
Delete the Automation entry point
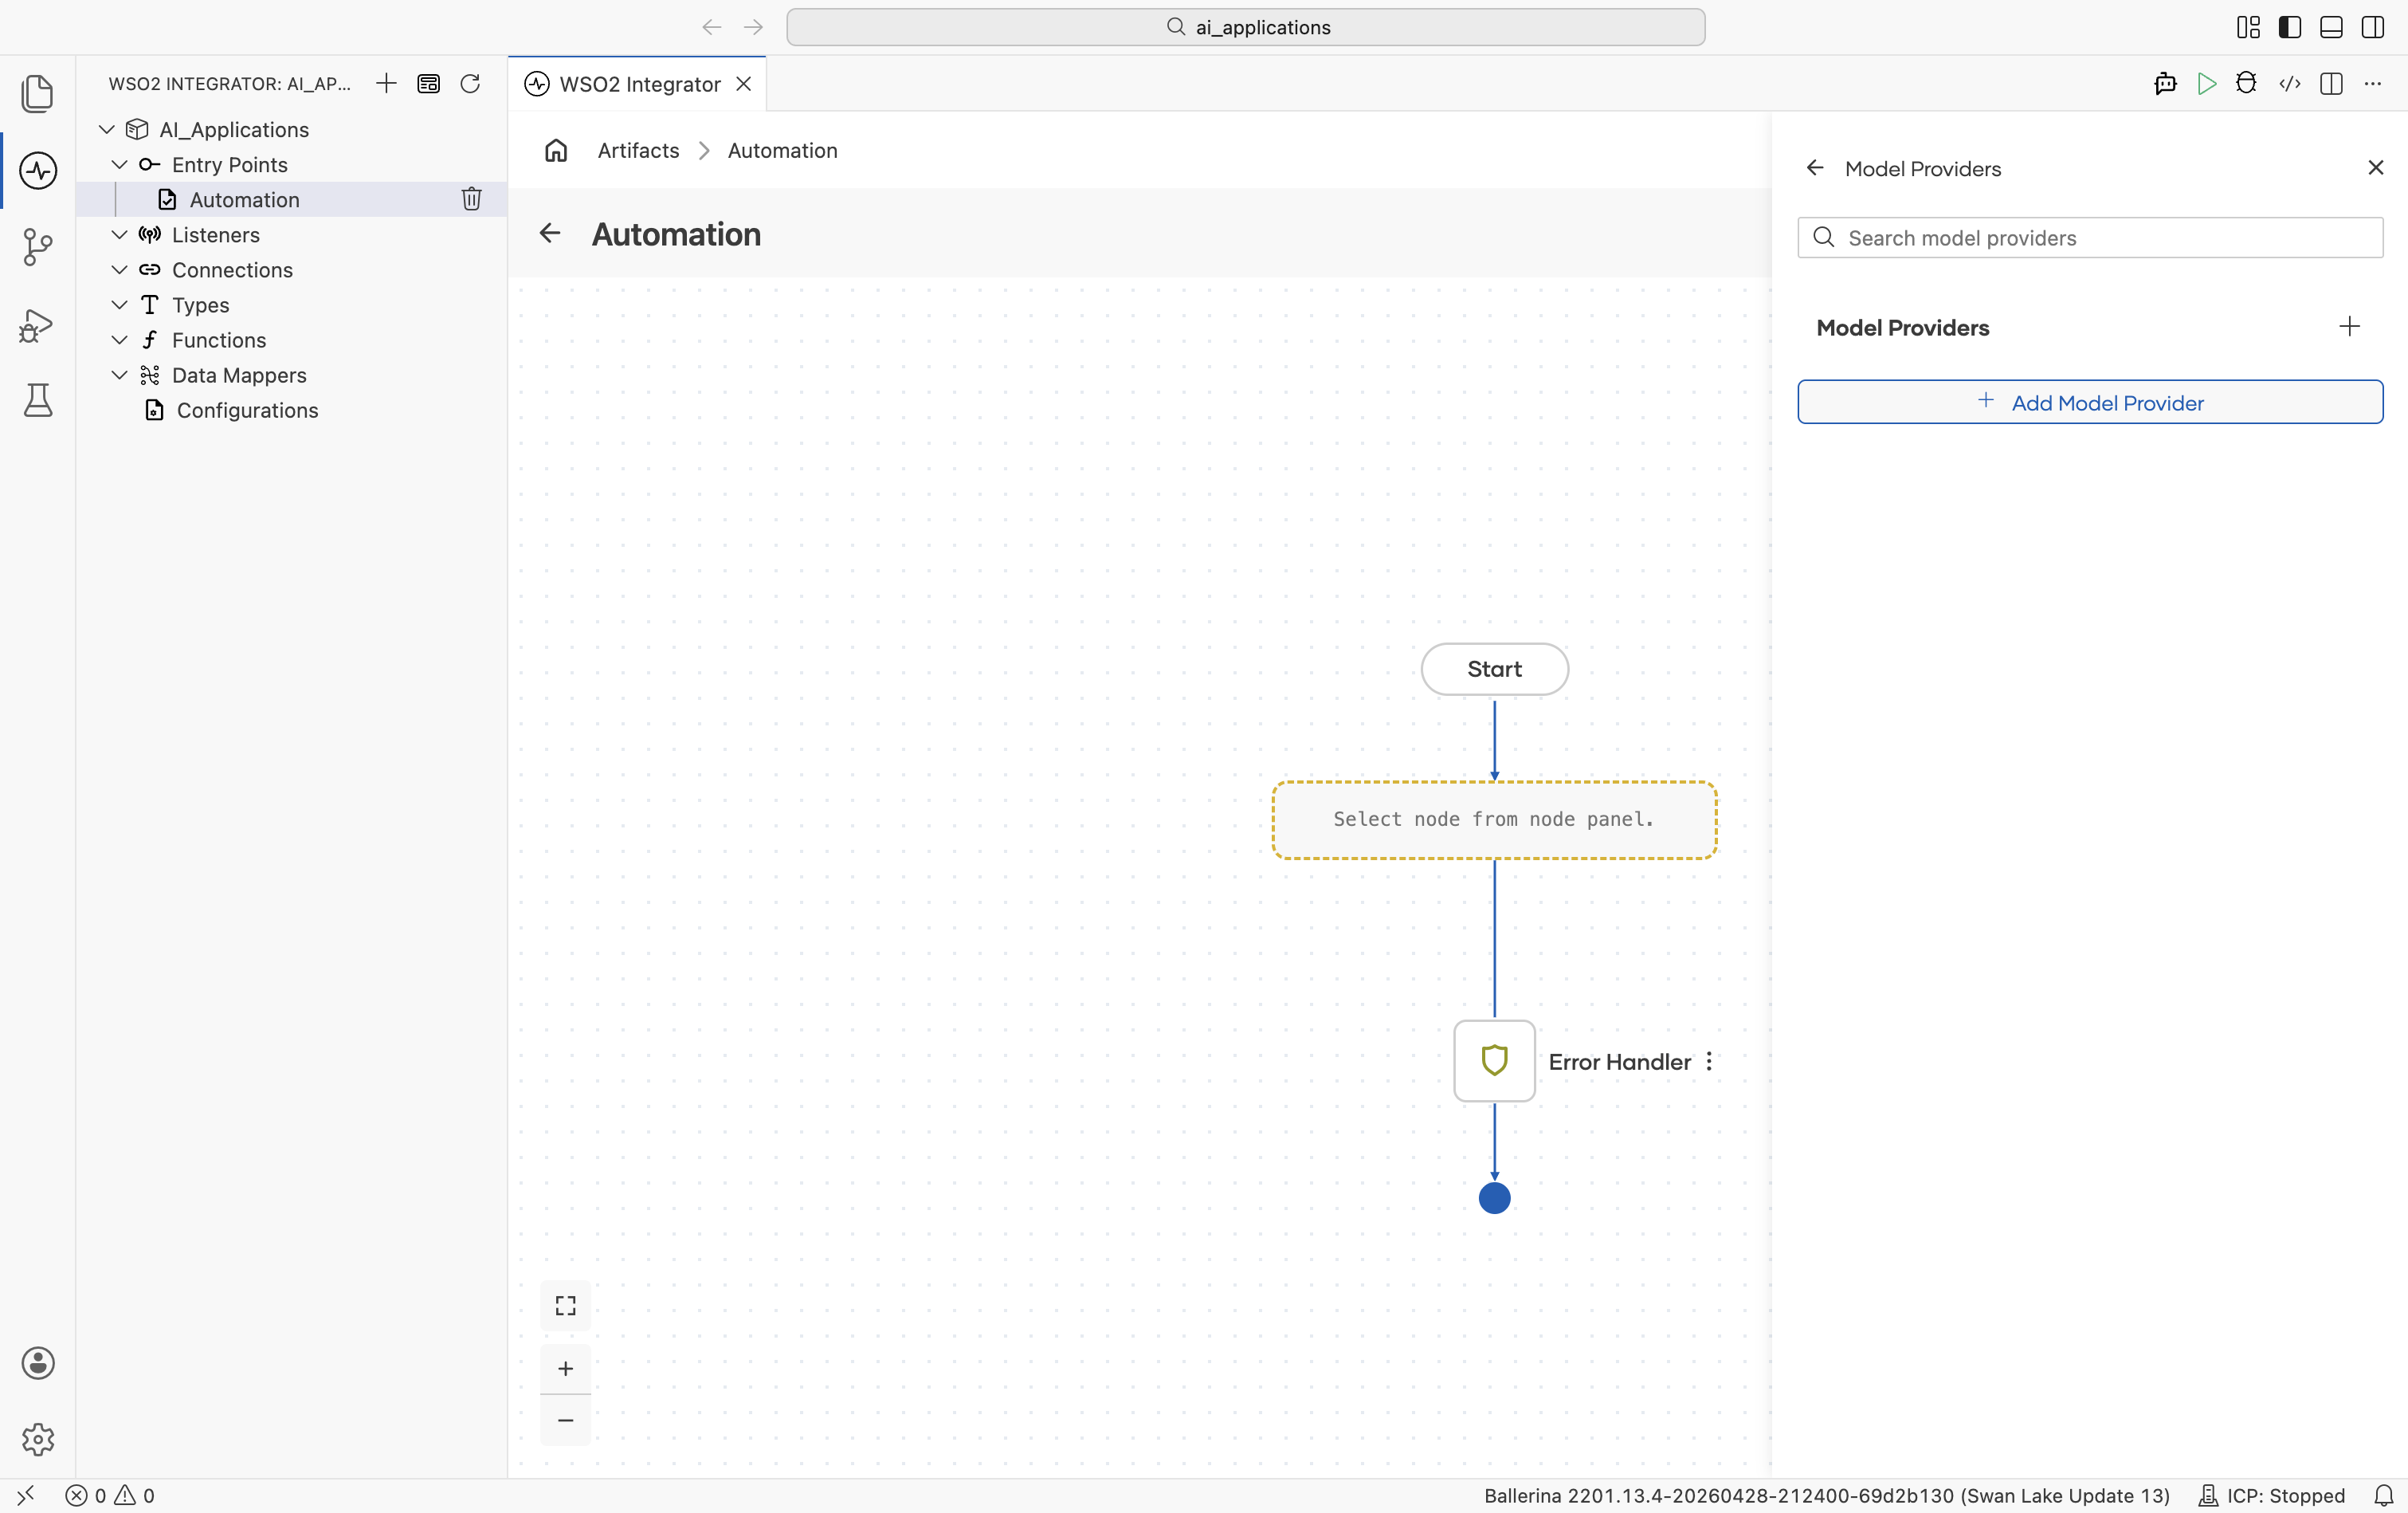coord(471,199)
